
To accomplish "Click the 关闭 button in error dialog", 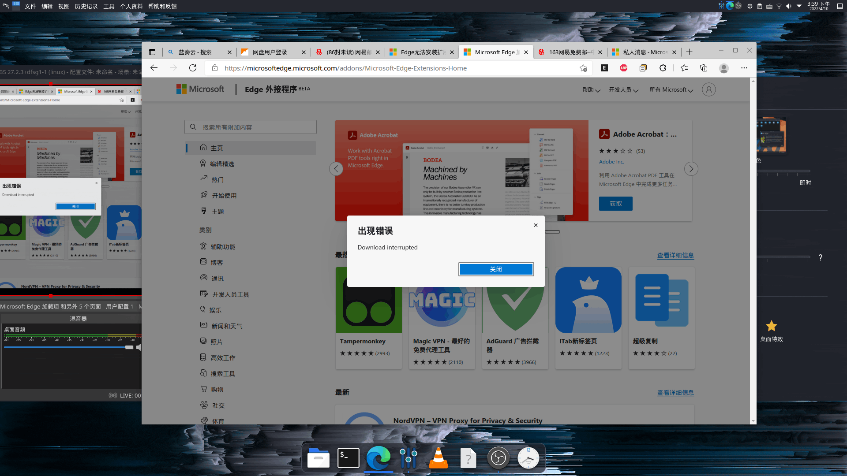I will (496, 269).
